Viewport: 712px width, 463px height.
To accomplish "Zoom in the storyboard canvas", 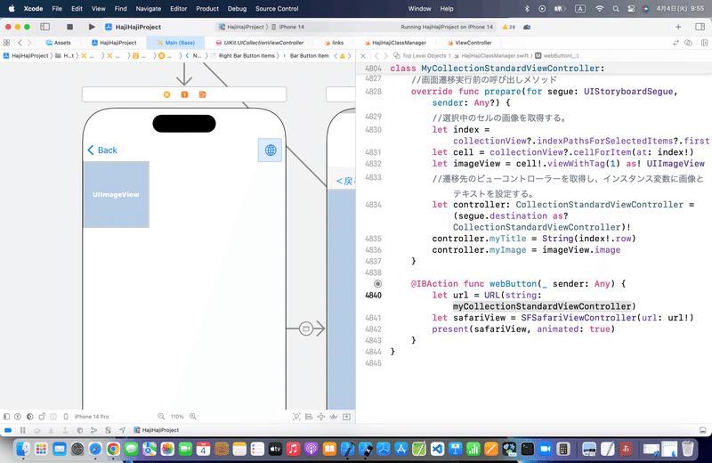I will coord(193,416).
